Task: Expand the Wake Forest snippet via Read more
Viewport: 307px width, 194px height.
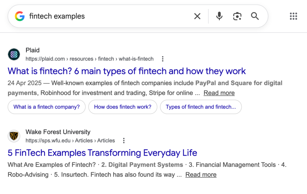Action: point(201,175)
